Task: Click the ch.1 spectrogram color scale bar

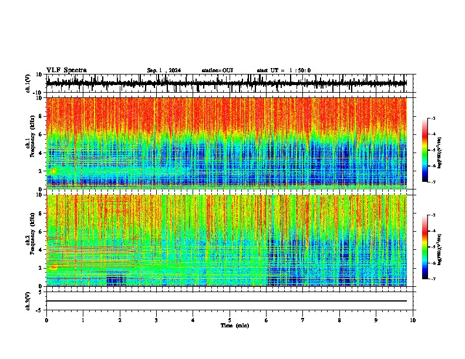Action: pos(425,150)
